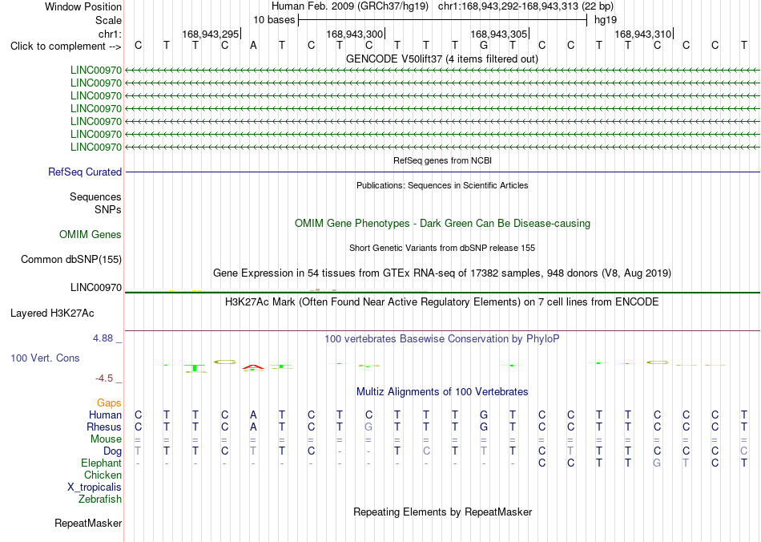Click the red A conservation logo letter

pyautogui.click(x=253, y=366)
